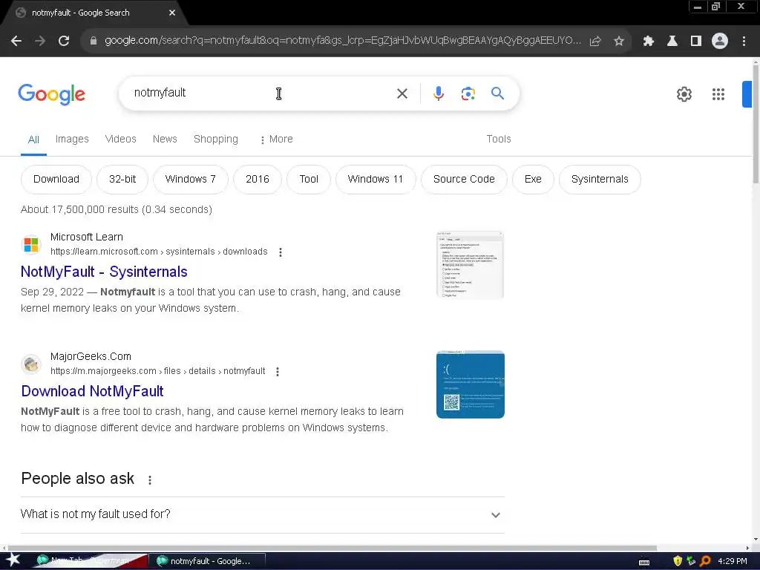
Task: Select the notmyfault - Google taskbar button
Action: pos(206,561)
